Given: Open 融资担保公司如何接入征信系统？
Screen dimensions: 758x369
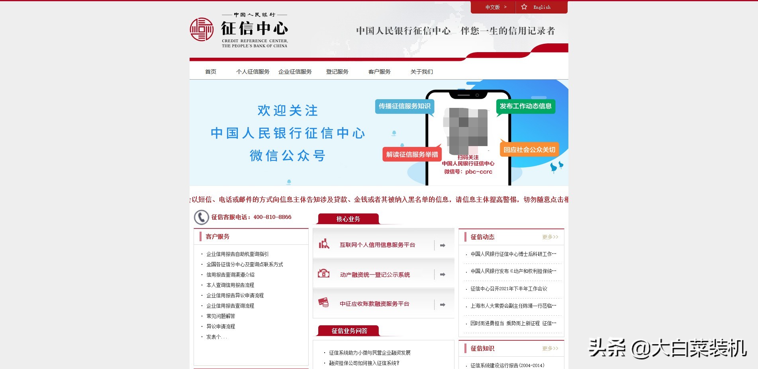Looking at the screenshot, I should coord(364,363).
